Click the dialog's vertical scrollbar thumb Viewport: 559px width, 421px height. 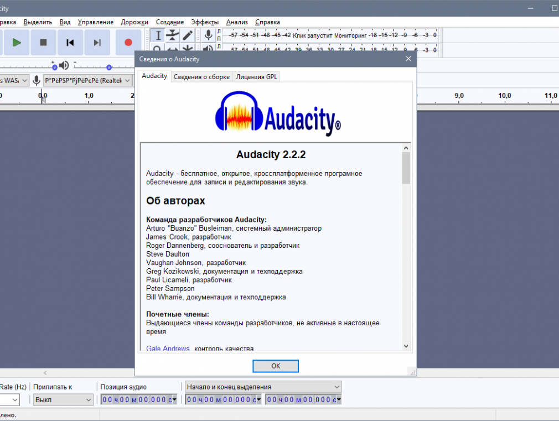pyautogui.click(x=406, y=168)
